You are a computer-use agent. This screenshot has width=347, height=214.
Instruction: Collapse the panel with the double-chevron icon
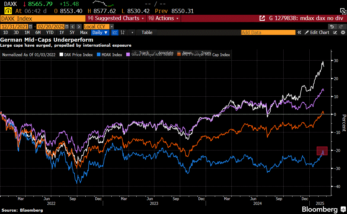[x=299, y=33]
